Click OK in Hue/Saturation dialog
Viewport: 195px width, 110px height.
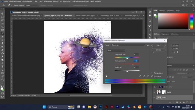point(158,46)
